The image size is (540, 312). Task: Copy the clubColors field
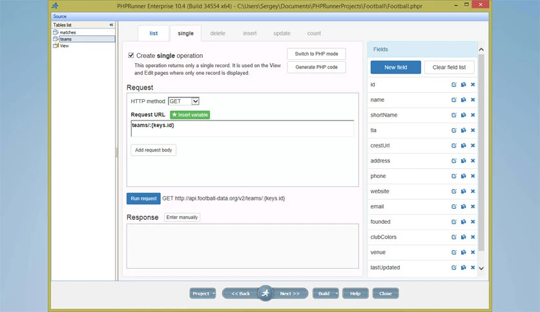pos(464,237)
